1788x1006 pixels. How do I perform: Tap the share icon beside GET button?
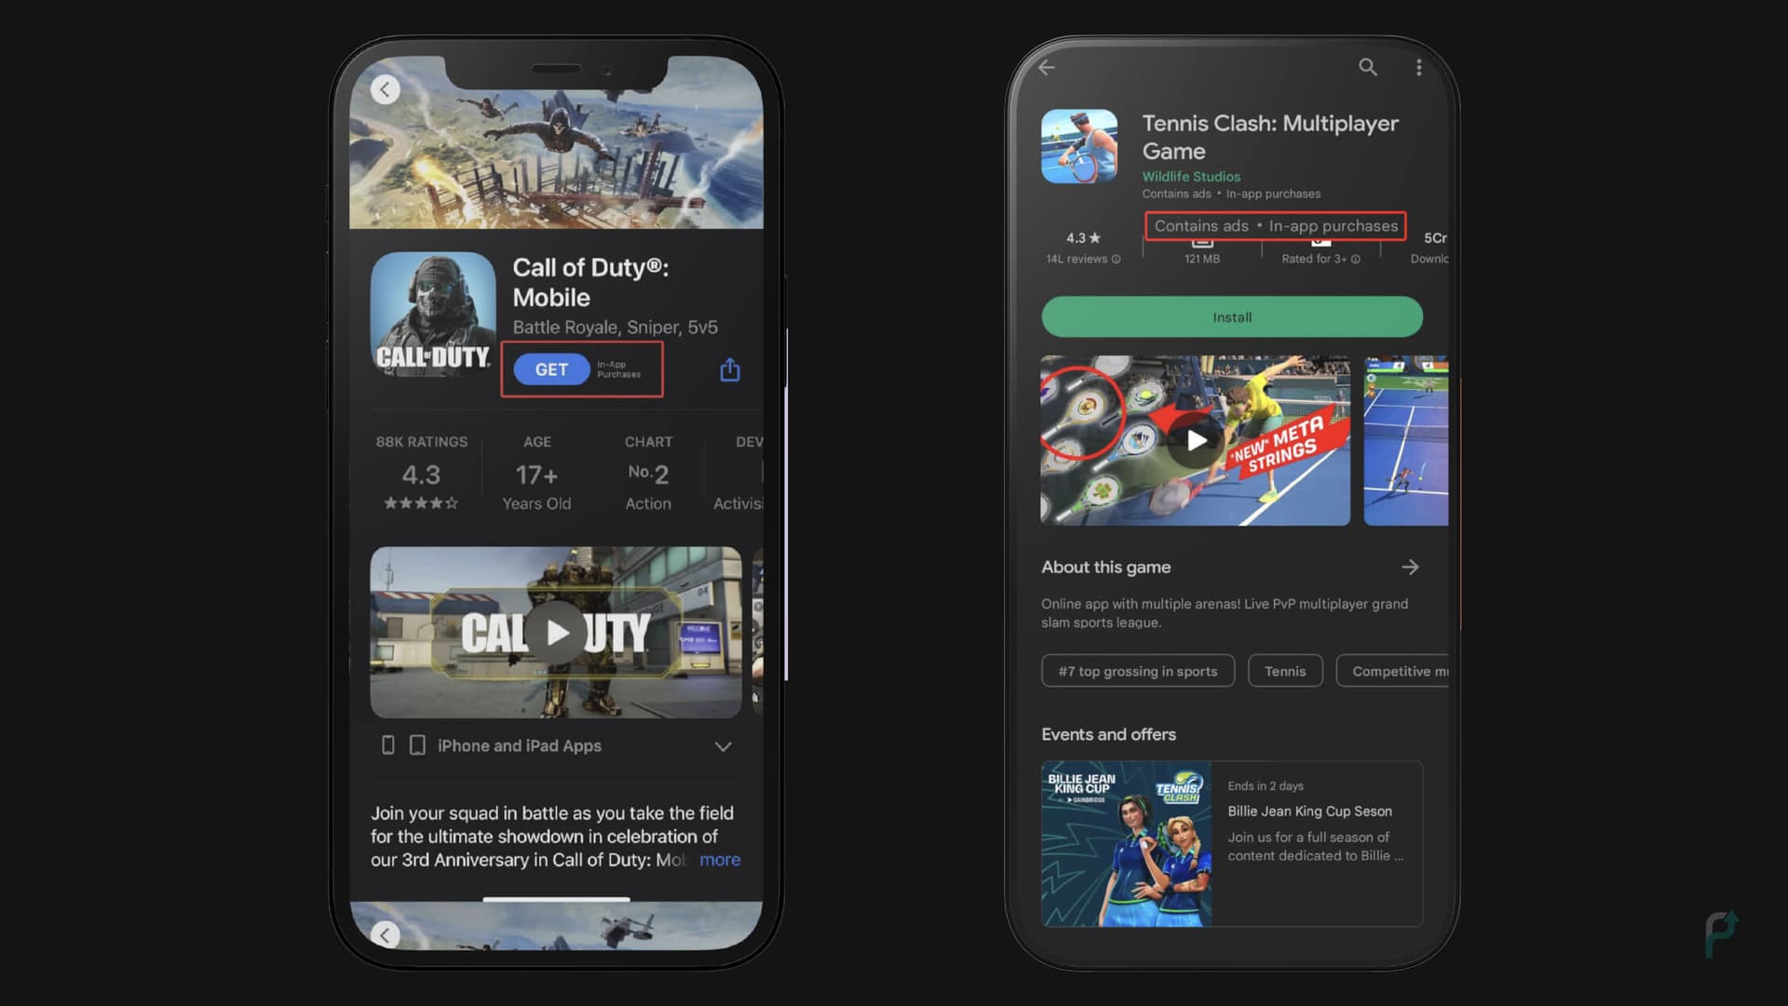coord(730,369)
